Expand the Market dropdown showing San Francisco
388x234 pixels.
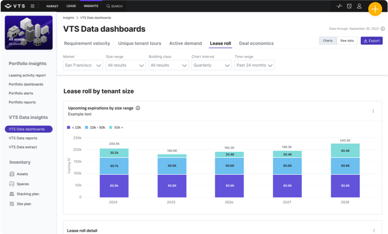click(83, 65)
